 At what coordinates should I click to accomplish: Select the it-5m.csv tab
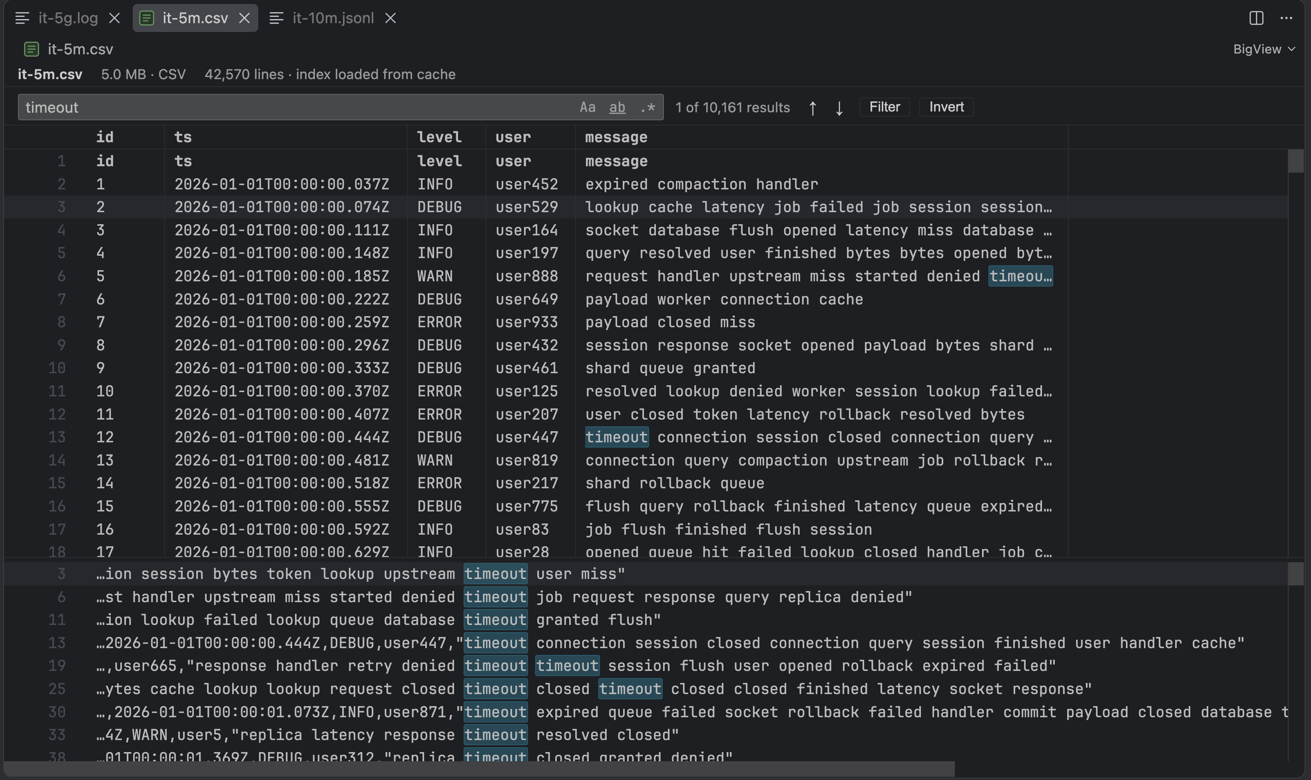[x=195, y=18]
